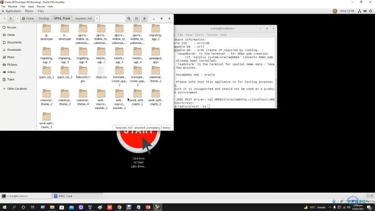This screenshot has width=375, height=211.
Task: Open Google Chrome from the Windows taskbar
Action: 119,207
